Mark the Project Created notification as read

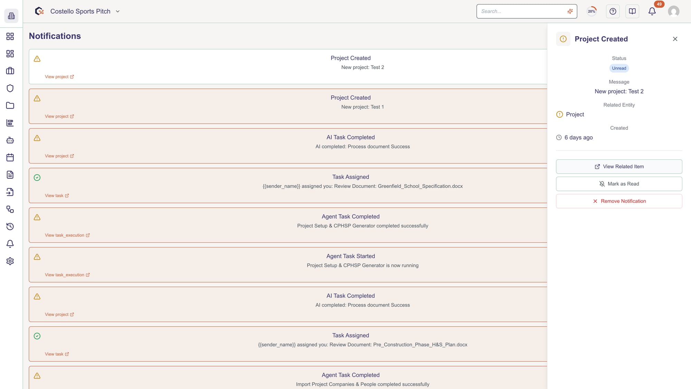tap(619, 184)
